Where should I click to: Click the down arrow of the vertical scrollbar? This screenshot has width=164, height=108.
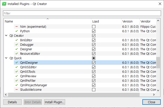pos(158,90)
